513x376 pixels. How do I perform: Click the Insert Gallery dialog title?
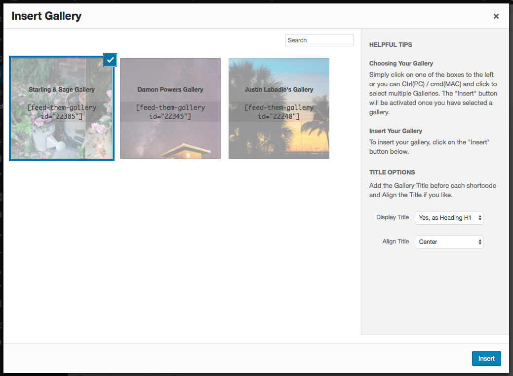coord(46,16)
